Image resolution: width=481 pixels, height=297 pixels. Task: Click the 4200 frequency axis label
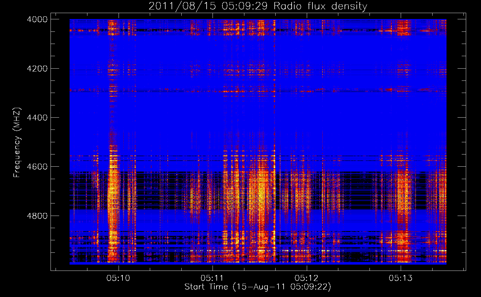click(37, 69)
